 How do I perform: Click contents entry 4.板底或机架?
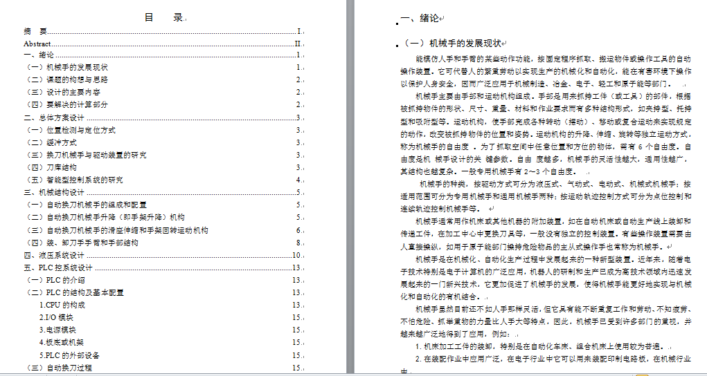click(x=171, y=342)
